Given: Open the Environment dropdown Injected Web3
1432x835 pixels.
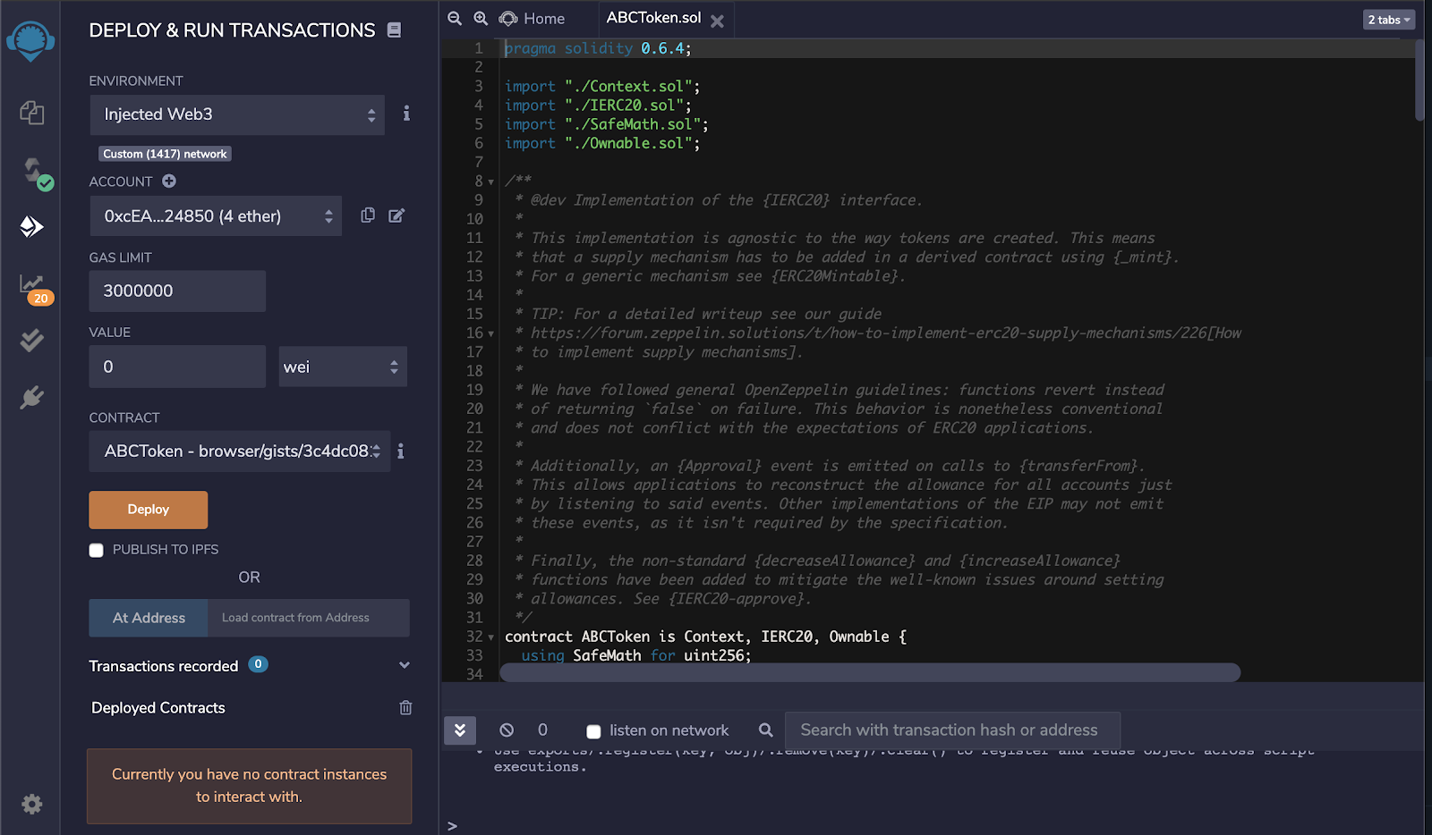Looking at the screenshot, I should pyautogui.click(x=237, y=114).
